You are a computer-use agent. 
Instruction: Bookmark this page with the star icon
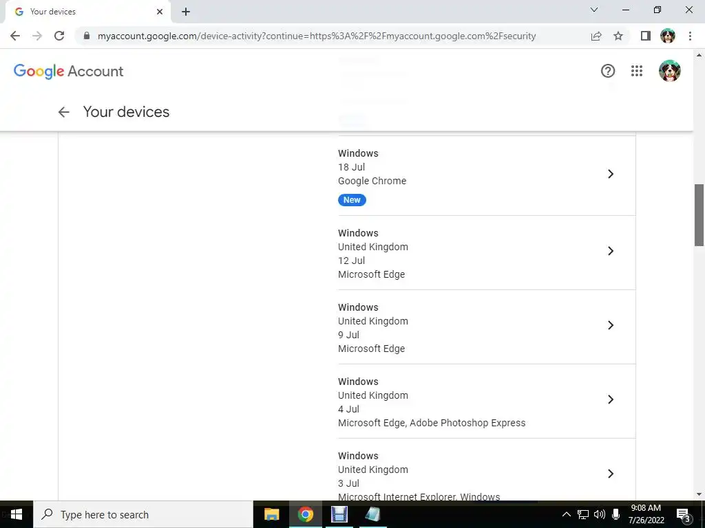tap(618, 36)
